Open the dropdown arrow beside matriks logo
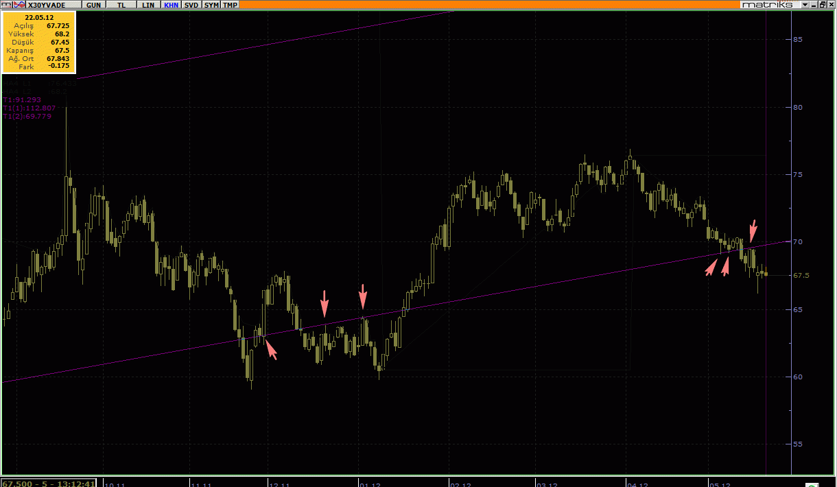The width and height of the screenshot is (837, 487). 805,5
